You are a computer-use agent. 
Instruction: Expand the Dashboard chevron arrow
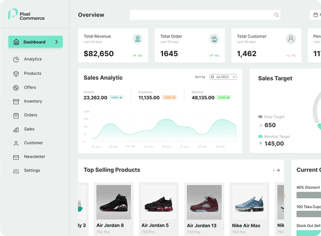click(57, 42)
